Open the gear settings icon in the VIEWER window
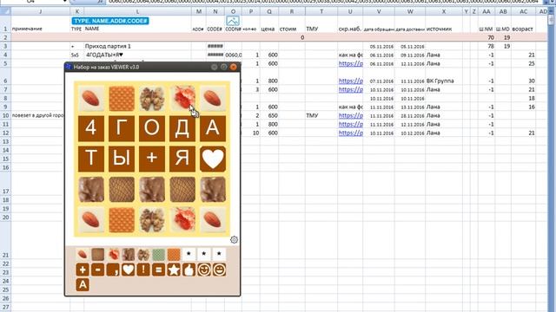Screen dimensions: 556x312 (x=234, y=240)
